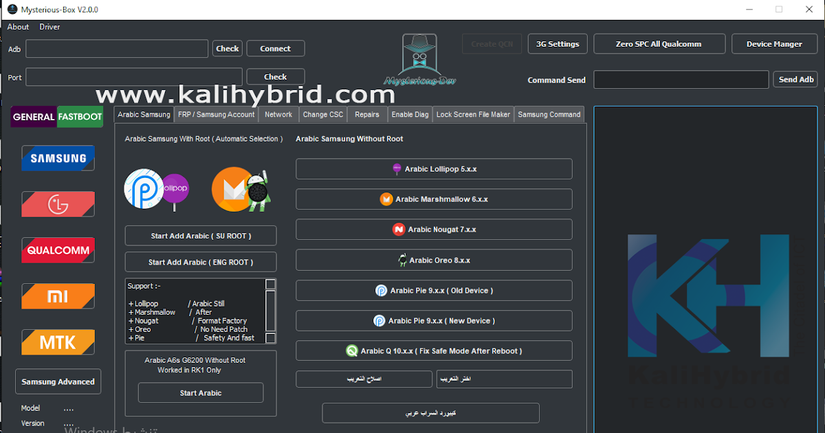825x433 pixels.
Task: Open the Samsung brand section
Action: pos(58,158)
